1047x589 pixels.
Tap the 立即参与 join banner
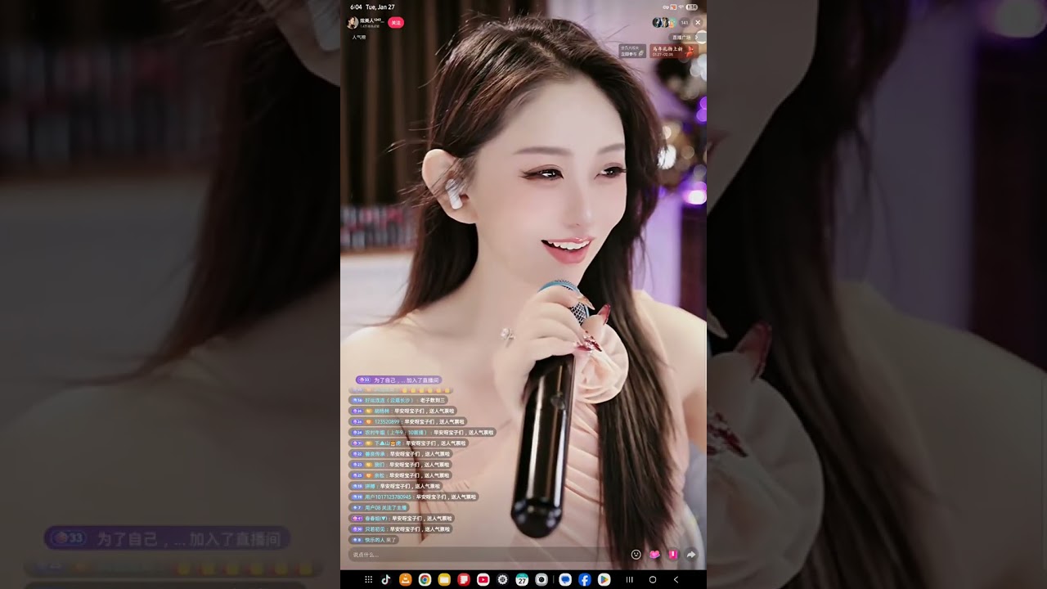pyautogui.click(x=633, y=51)
